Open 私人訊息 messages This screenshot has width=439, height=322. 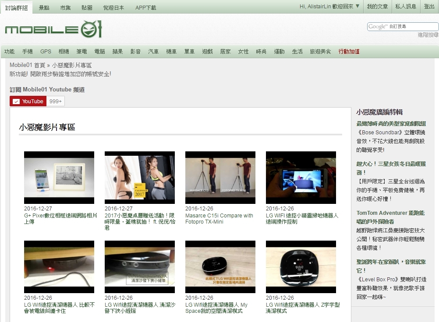click(x=406, y=7)
